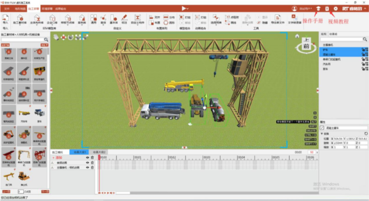Click the 导入 import icon
The image size is (369, 201).
5,18
